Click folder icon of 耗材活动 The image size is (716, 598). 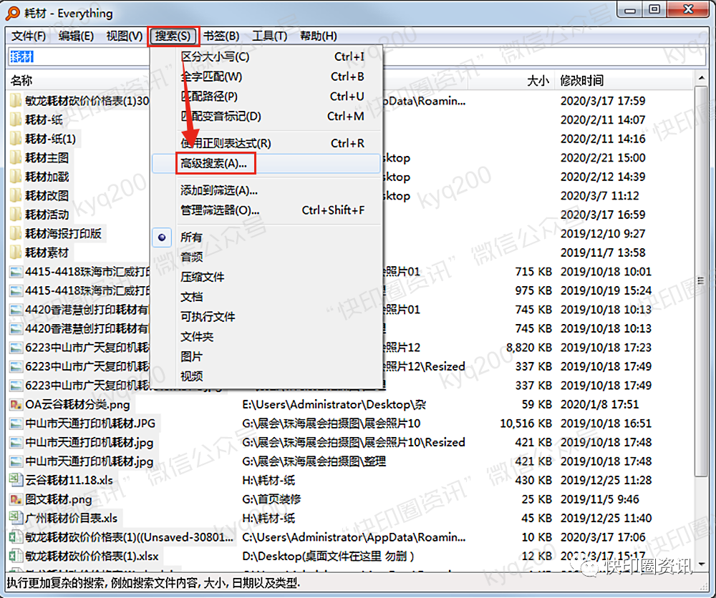[16, 215]
